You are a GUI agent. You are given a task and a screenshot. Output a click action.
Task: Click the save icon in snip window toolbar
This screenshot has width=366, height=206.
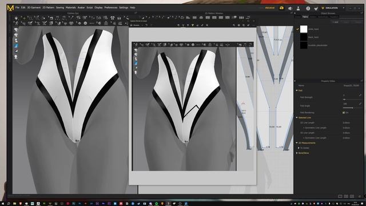coord(239,25)
